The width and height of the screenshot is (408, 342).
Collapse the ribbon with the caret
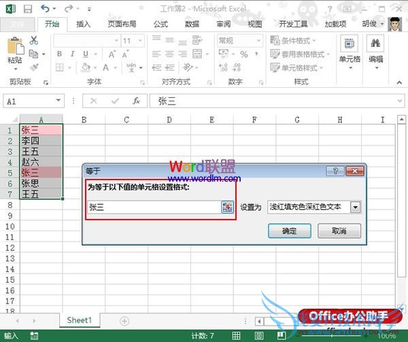(399, 82)
